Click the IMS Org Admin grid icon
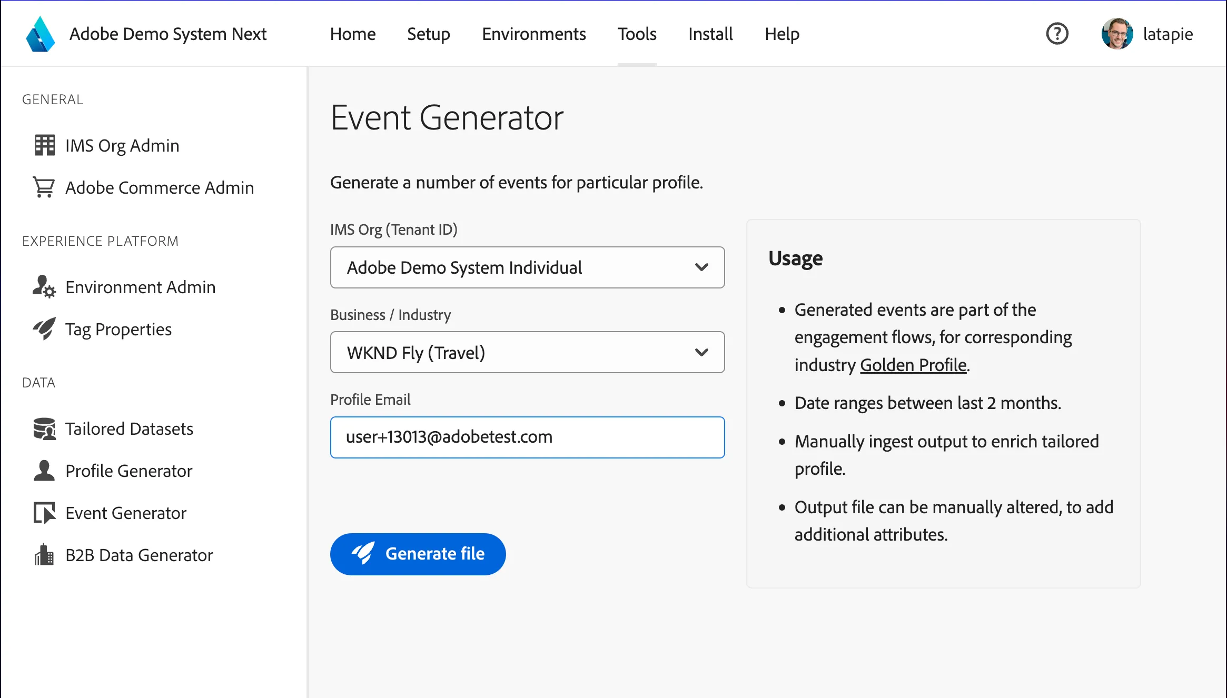Image resolution: width=1227 pixels, height=698 pixels. coord(44,145)
